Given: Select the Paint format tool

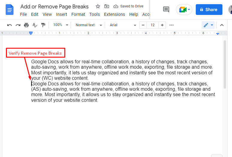Looking at the screenshot, I should [43, 25].
